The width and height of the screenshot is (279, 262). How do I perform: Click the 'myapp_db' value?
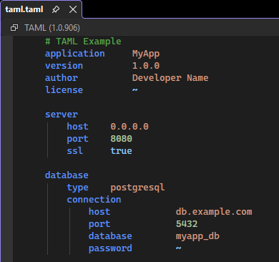click(x=197, y=236)
